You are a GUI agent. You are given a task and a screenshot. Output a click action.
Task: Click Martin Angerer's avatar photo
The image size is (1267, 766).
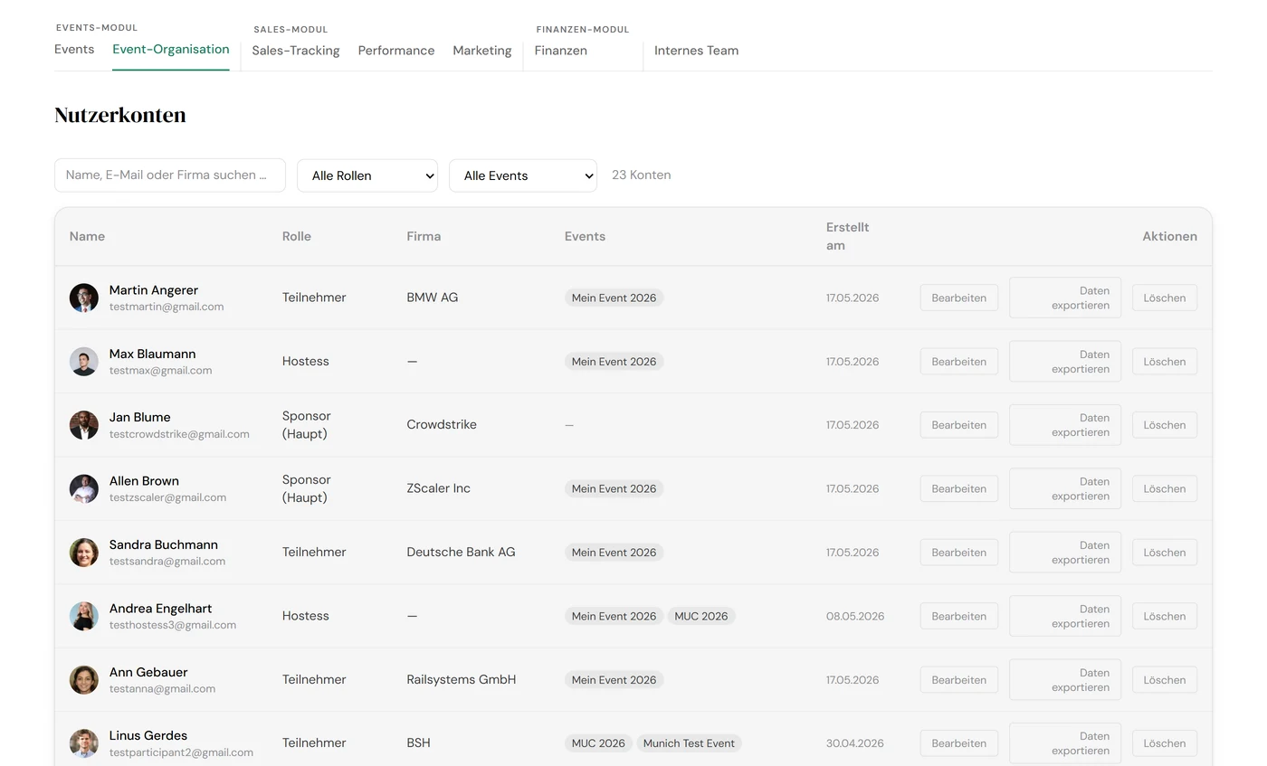click(84, 298)
